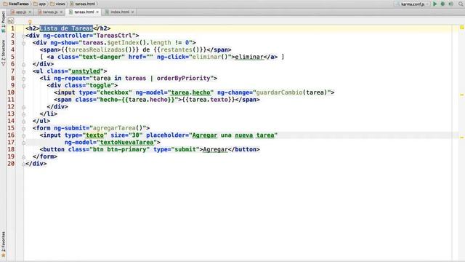Image resolution: width=465 pixels, height=262 pixels.
Task: Close the tareas.js tab
Action: [x=61, y=12]
